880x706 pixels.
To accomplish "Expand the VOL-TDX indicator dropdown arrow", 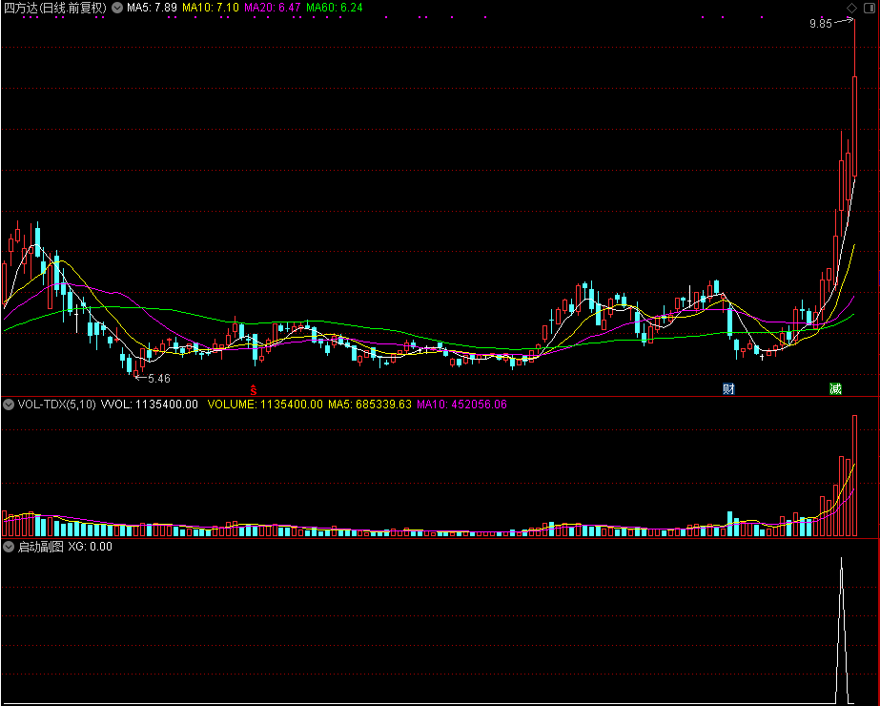I will 9,405.
